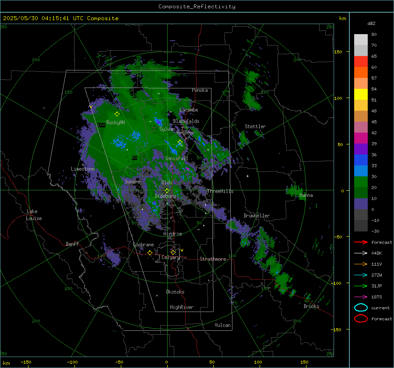Click the 2025/05/30 04:15:41 UTC Composite timestamp
394x368 pixels.
(60, 18)
